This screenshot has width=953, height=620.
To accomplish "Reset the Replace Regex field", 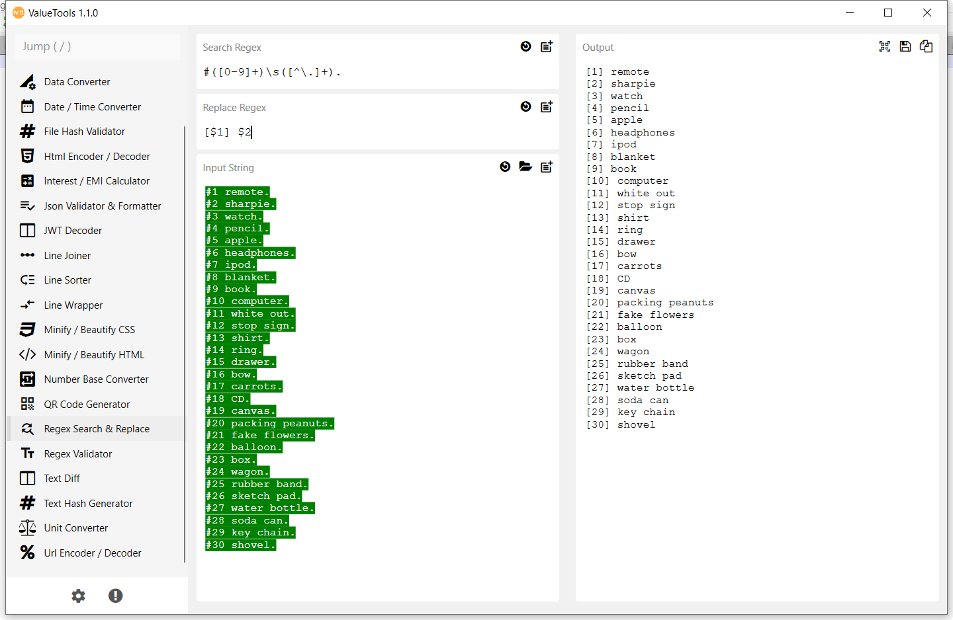I will coord(525,106).
